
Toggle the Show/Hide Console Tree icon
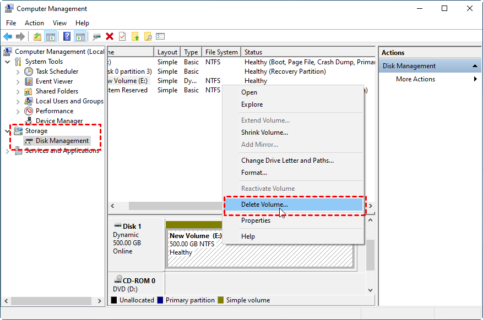pyautogui.click(x=51, y=37)
